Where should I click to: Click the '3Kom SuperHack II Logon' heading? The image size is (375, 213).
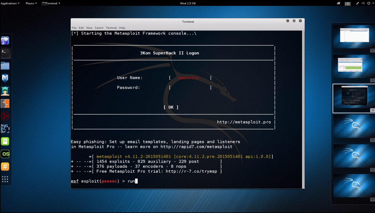(170, 53)
